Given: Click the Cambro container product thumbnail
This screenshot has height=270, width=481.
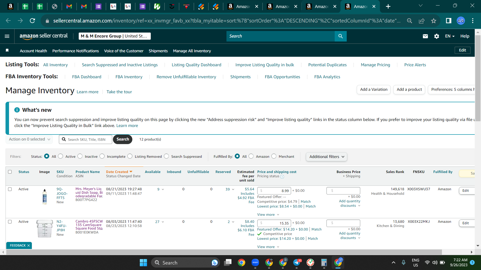Looking at the screenshot, I should pyautogui.click(x=45, y=228).
